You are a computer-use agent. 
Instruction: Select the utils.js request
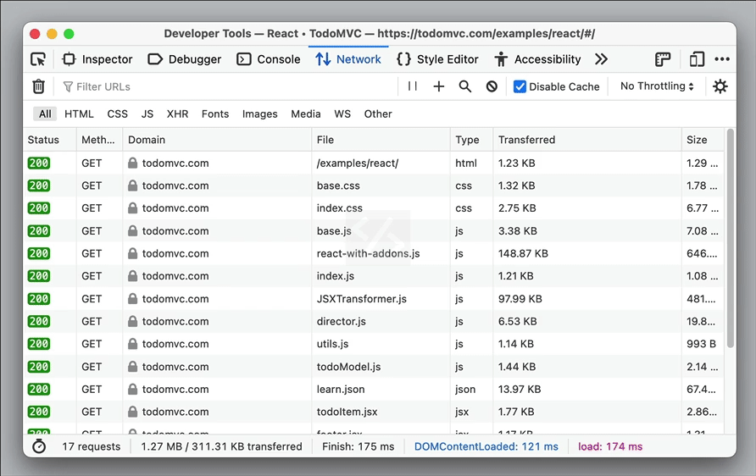[x=374, y=344]
